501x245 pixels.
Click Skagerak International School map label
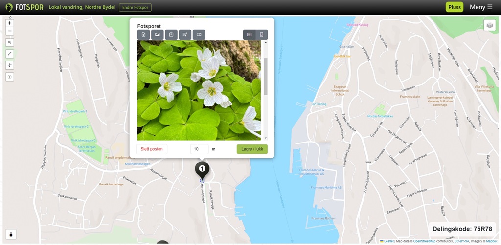[x=340, y=90]
